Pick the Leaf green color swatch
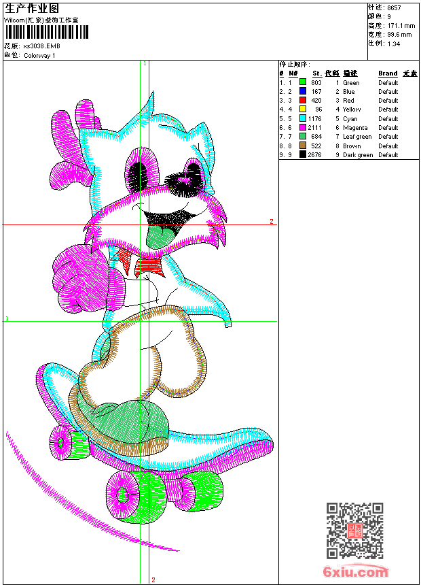 [303, 136]
